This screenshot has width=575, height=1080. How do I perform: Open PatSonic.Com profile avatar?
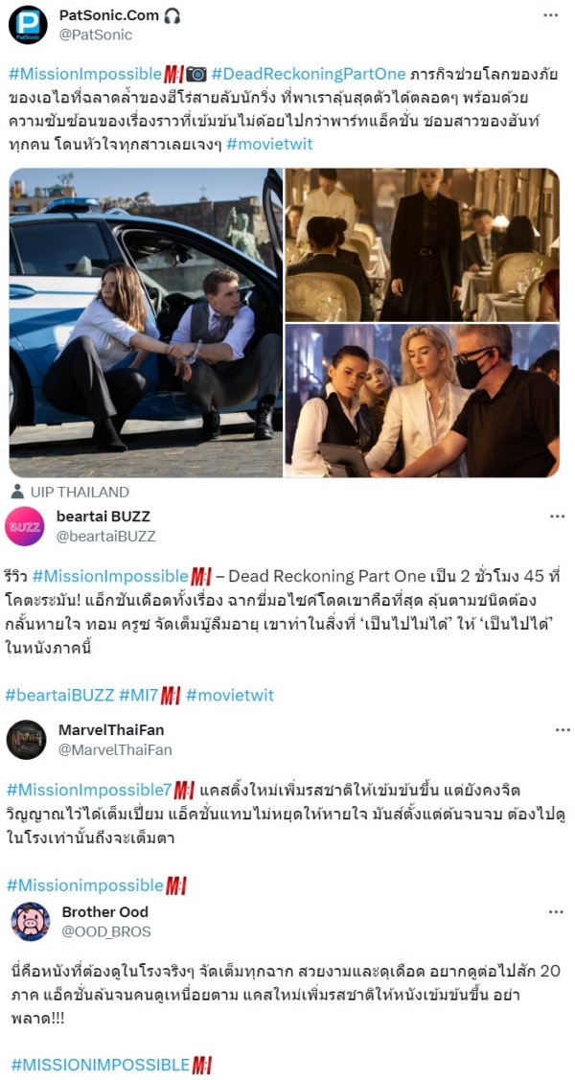28,25
